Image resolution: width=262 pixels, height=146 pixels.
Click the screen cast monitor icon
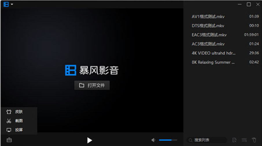point(9,130)
